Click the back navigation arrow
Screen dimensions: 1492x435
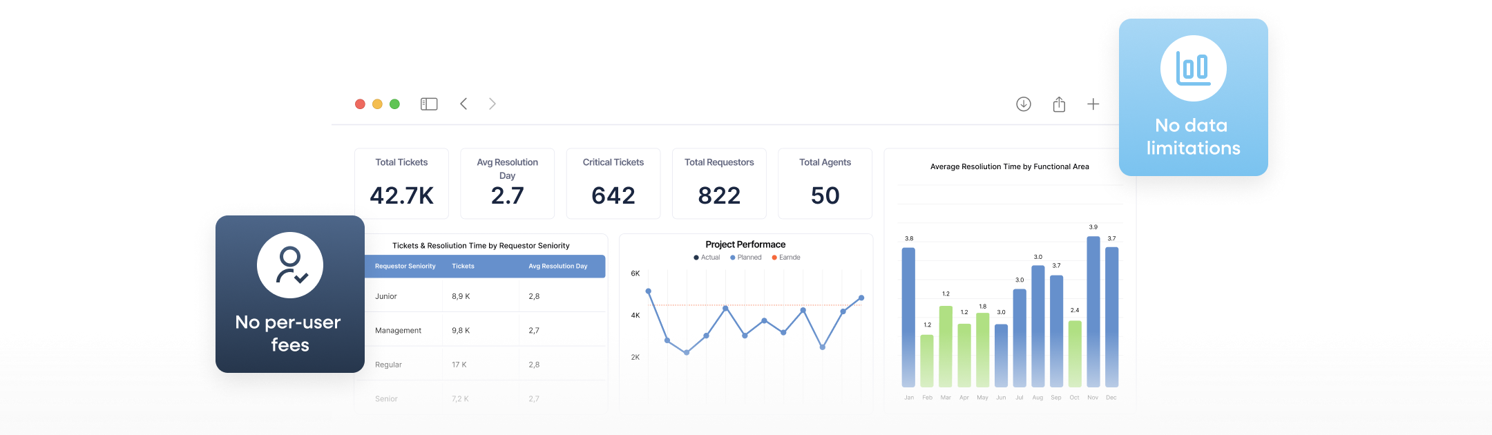tap(463, 104)
